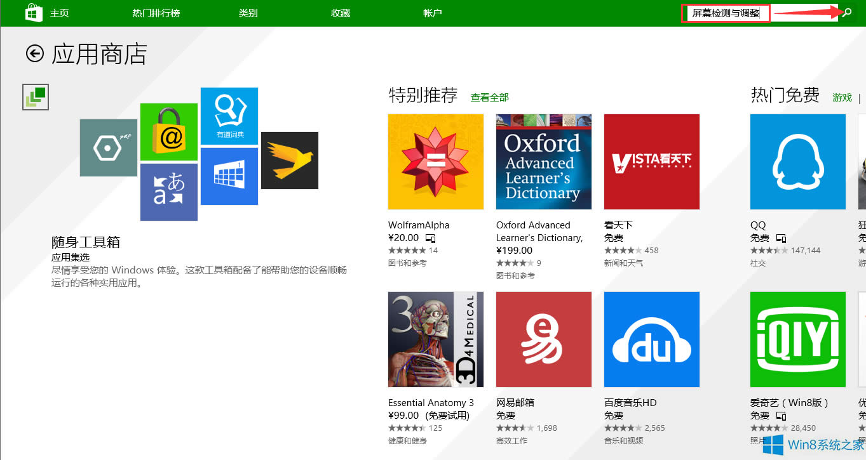Screen dimensions: 866x460
Task: Open the 爱奇艺 (Win8版) app
Action: coord(797,339)
